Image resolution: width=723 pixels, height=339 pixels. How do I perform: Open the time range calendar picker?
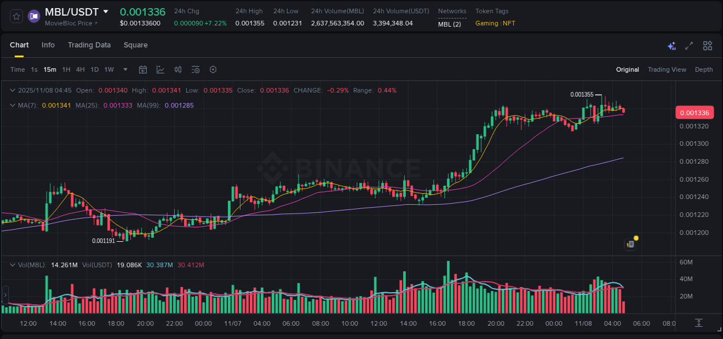pyautogui.click(x=143, y=69)
